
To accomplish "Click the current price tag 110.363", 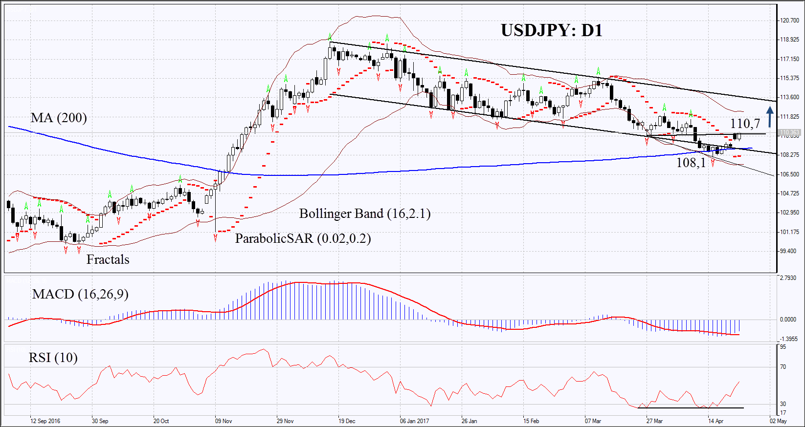I will click(x=789, y=132).
